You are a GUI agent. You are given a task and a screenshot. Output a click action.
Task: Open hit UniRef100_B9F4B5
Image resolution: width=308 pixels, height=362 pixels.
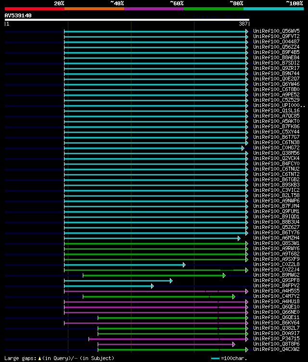click(x=276, y=52)
